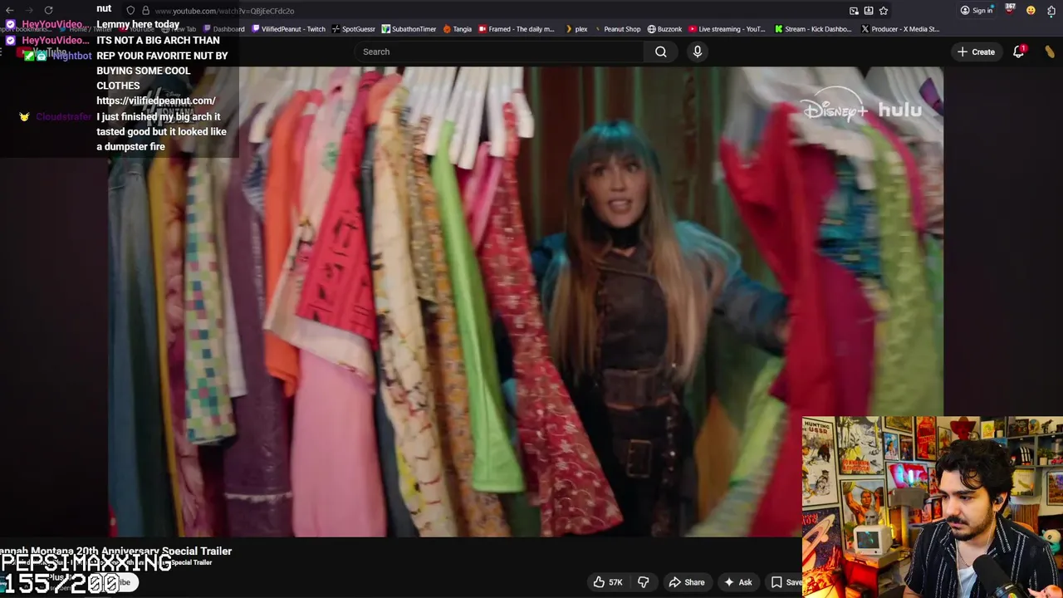1063x598 pixels.
Task: Open the VilifiedPeanut - Twitch bookmark
Action: [288, 29]
